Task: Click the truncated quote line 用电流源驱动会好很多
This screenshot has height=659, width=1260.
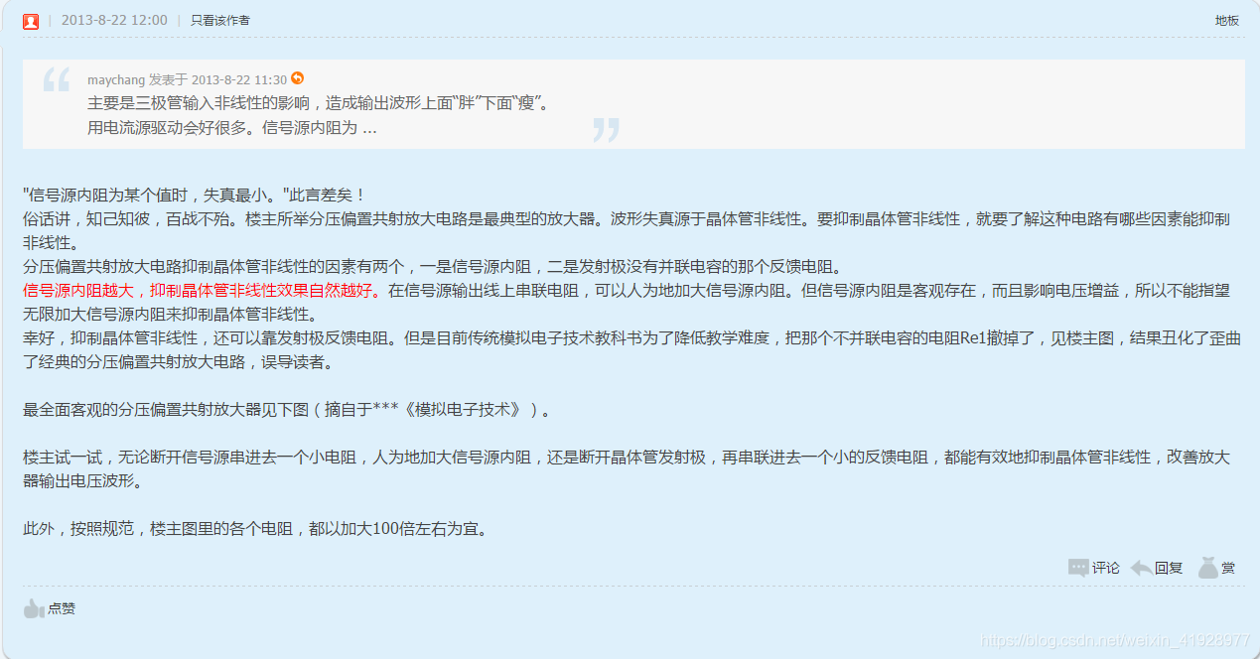Action: (x=232, y=128)
